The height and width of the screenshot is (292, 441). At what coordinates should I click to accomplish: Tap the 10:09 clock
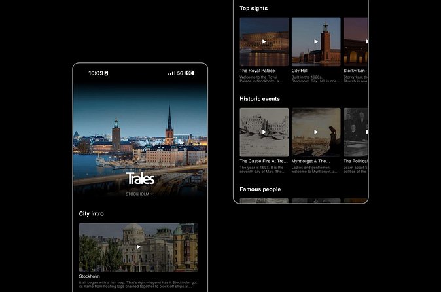pos(96,73)
